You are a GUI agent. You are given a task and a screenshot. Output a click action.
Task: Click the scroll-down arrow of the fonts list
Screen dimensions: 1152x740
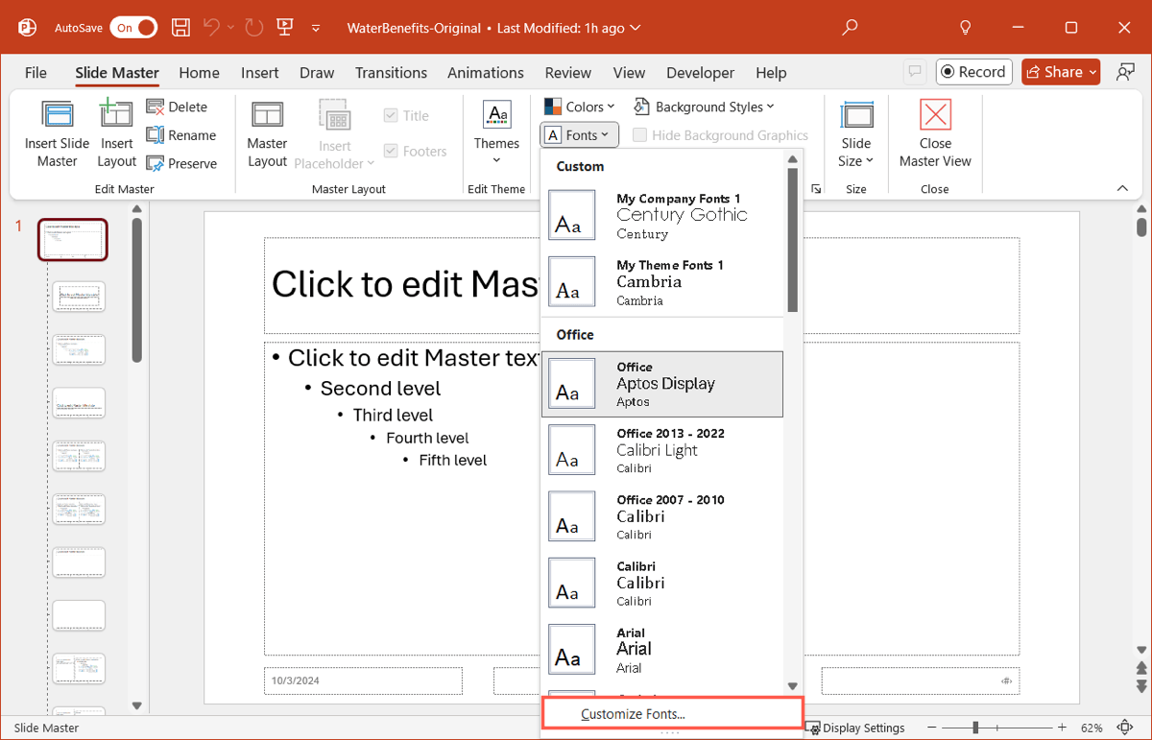pyautogui.click(x=793, y=685)
